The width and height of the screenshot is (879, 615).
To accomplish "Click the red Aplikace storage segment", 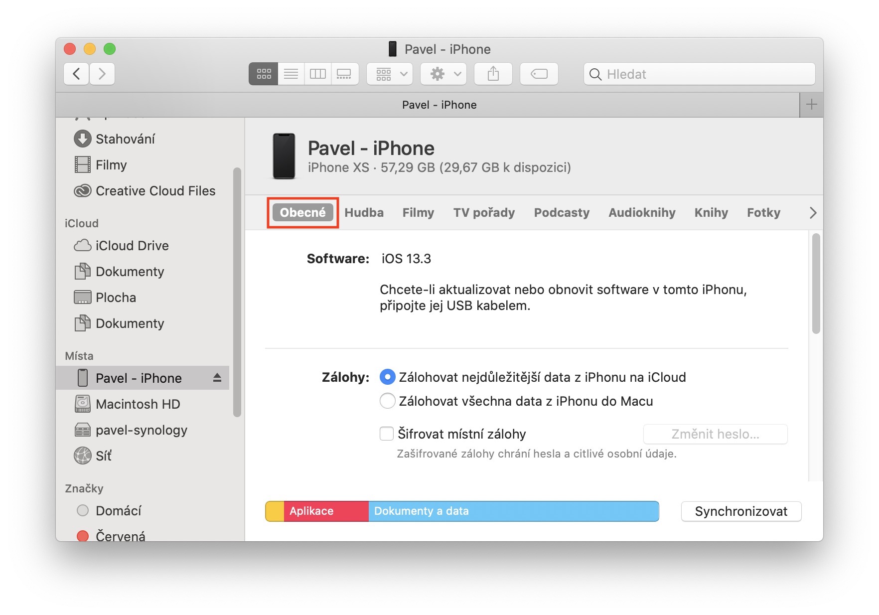I will (326, 511).
